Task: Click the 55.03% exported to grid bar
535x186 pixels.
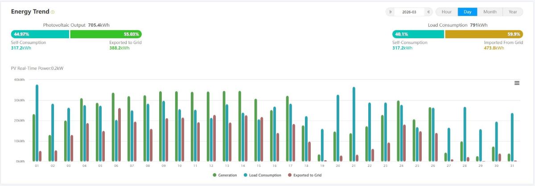Action: click(106, 34)
